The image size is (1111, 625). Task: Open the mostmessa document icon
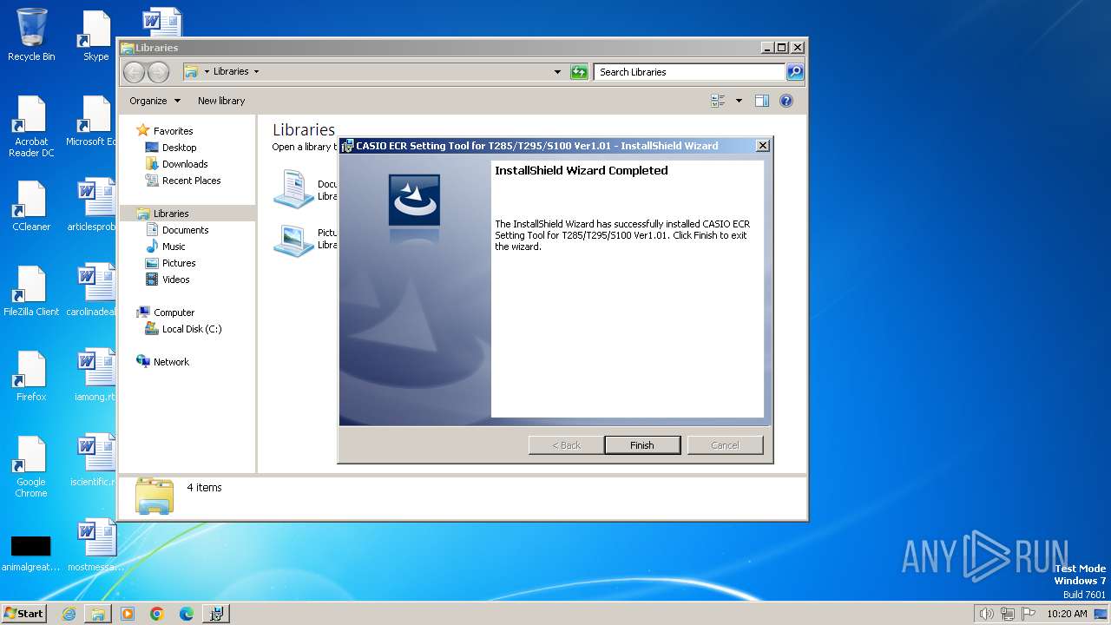pyautogui.click(x=94, y=546)
